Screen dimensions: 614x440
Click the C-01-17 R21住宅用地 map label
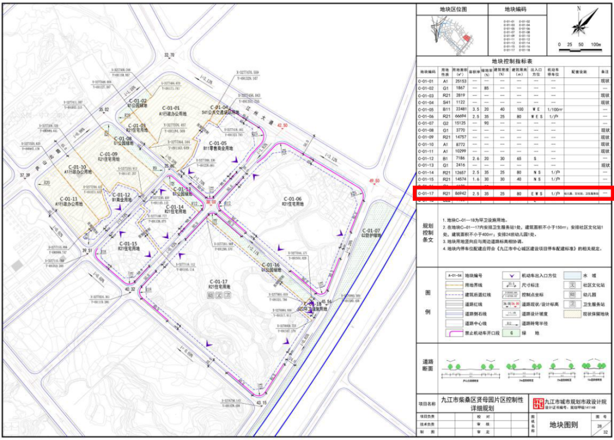pos(219,284)
